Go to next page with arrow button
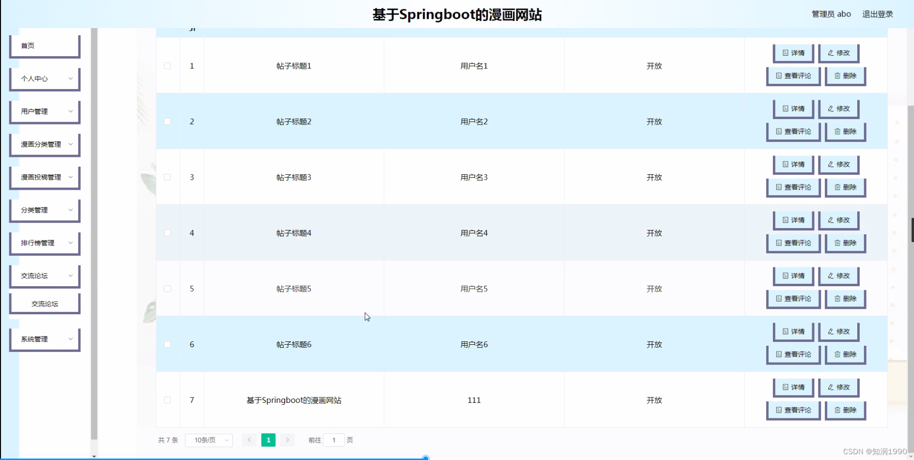This screenshot has width=914, height=460. click(x=288, y=440)
